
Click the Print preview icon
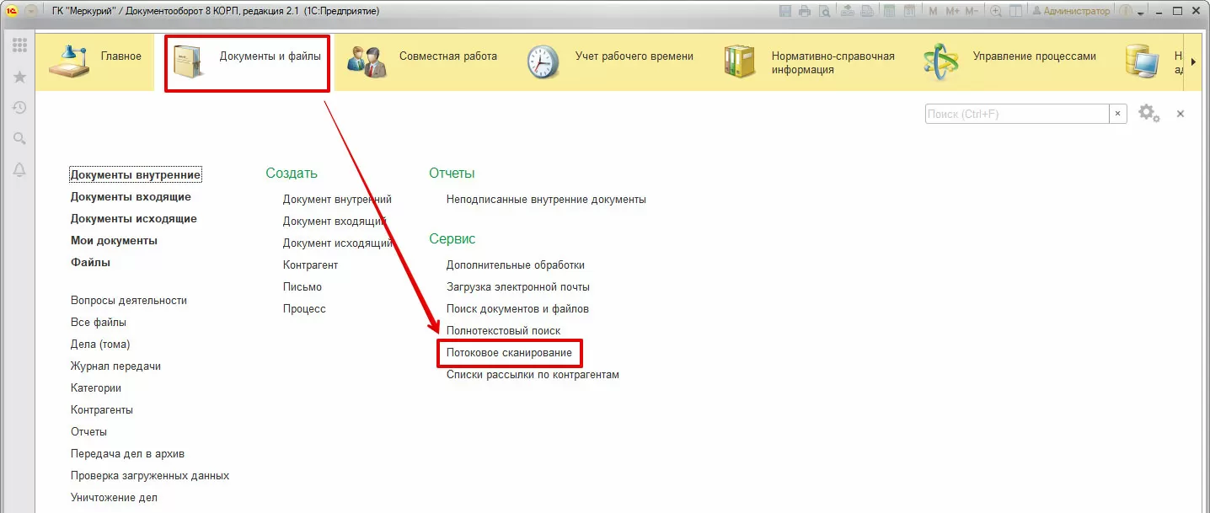[824, 11]
